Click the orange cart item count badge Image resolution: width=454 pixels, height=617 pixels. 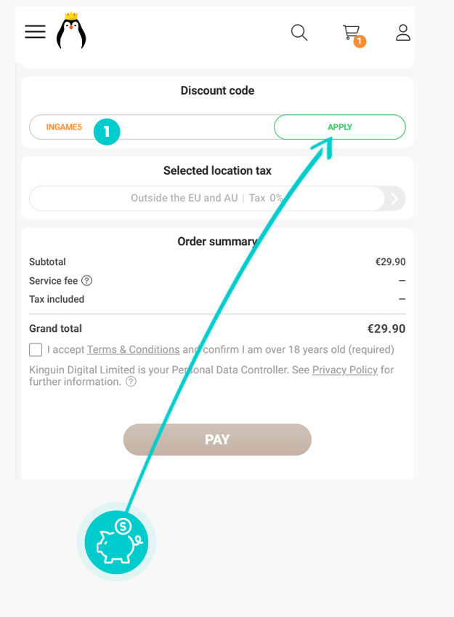coord(360,41)
